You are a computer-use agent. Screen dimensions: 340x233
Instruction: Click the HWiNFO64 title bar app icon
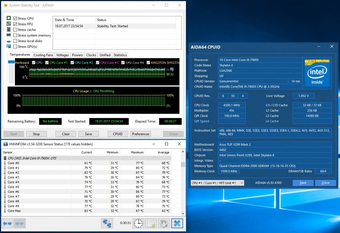click(x=6, y=144)
